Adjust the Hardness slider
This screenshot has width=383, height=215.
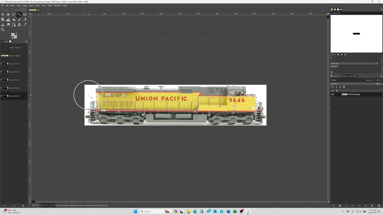[354, 64]
